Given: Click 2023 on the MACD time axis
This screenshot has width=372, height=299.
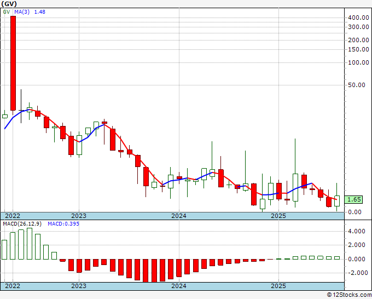Looking at the screenshot, I should click(79, 286).
